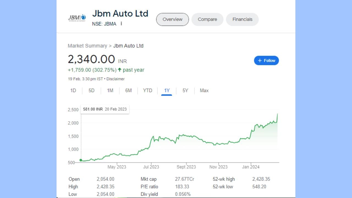This screenshot has width=352, height=198.
Task: Select the 1D time range
Action: 73,90
